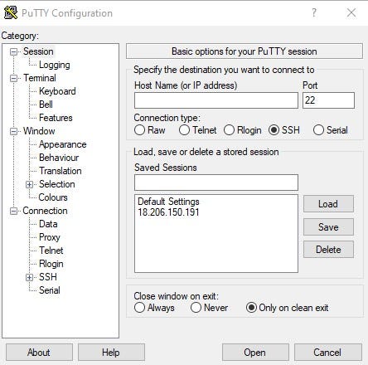Screen dimensions: 368x365
Task: Click the Save session button
Action: pyautogui.click(x=328, y=227)
